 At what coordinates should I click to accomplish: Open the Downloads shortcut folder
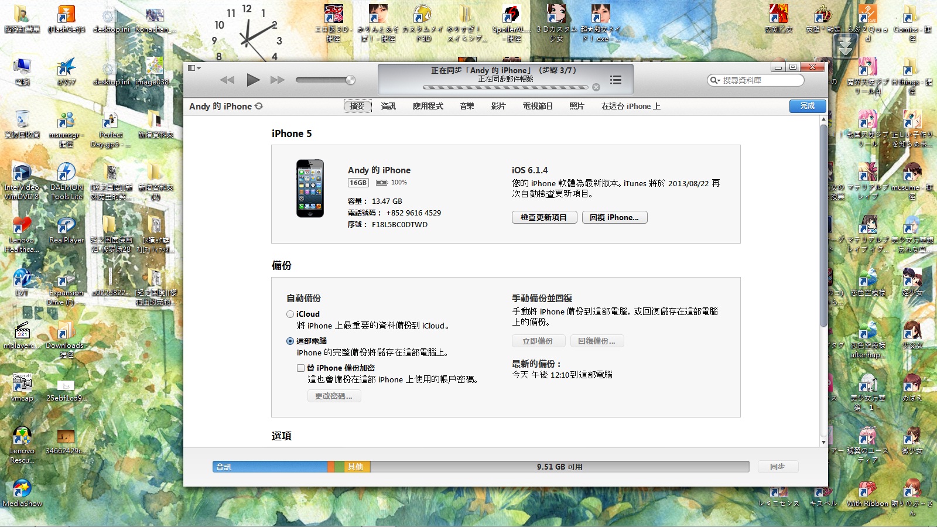pos(66,340)
